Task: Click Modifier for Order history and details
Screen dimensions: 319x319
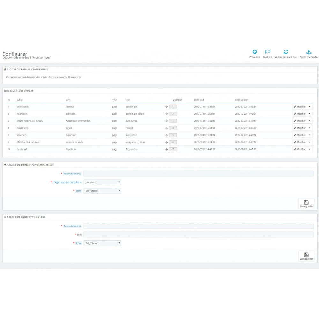Action: tap(300, 121)
